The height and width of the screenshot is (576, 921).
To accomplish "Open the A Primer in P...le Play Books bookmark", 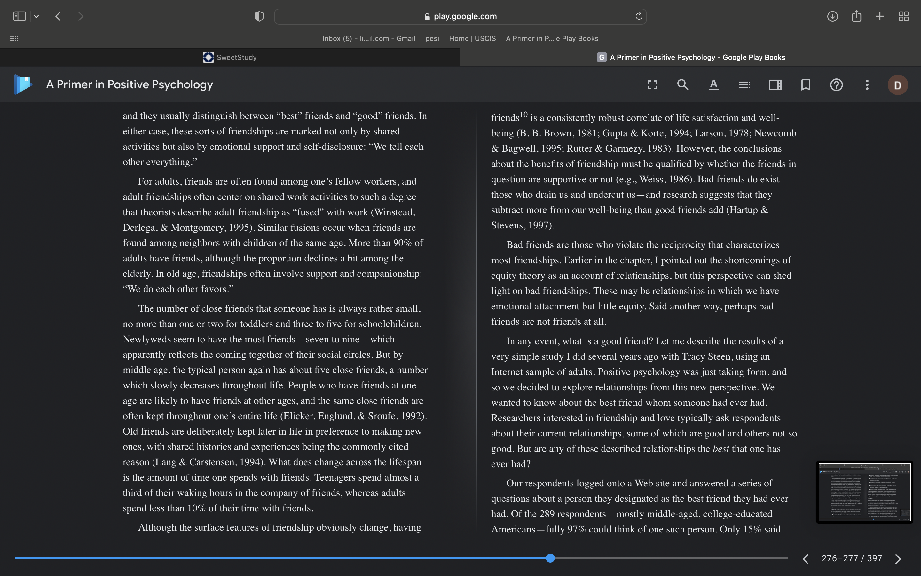I will pyautogui.click(x=552, y=38).
